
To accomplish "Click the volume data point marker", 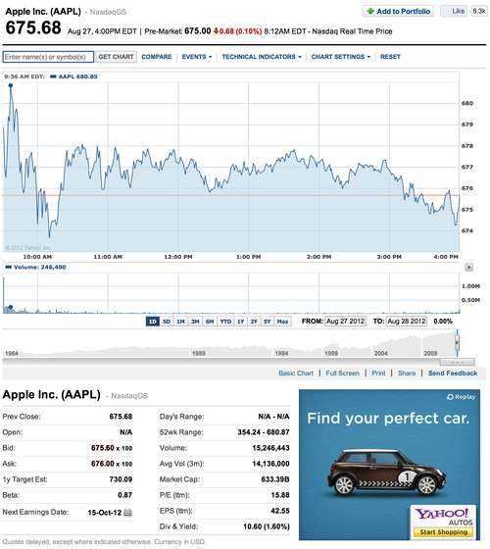I will 11,307.
